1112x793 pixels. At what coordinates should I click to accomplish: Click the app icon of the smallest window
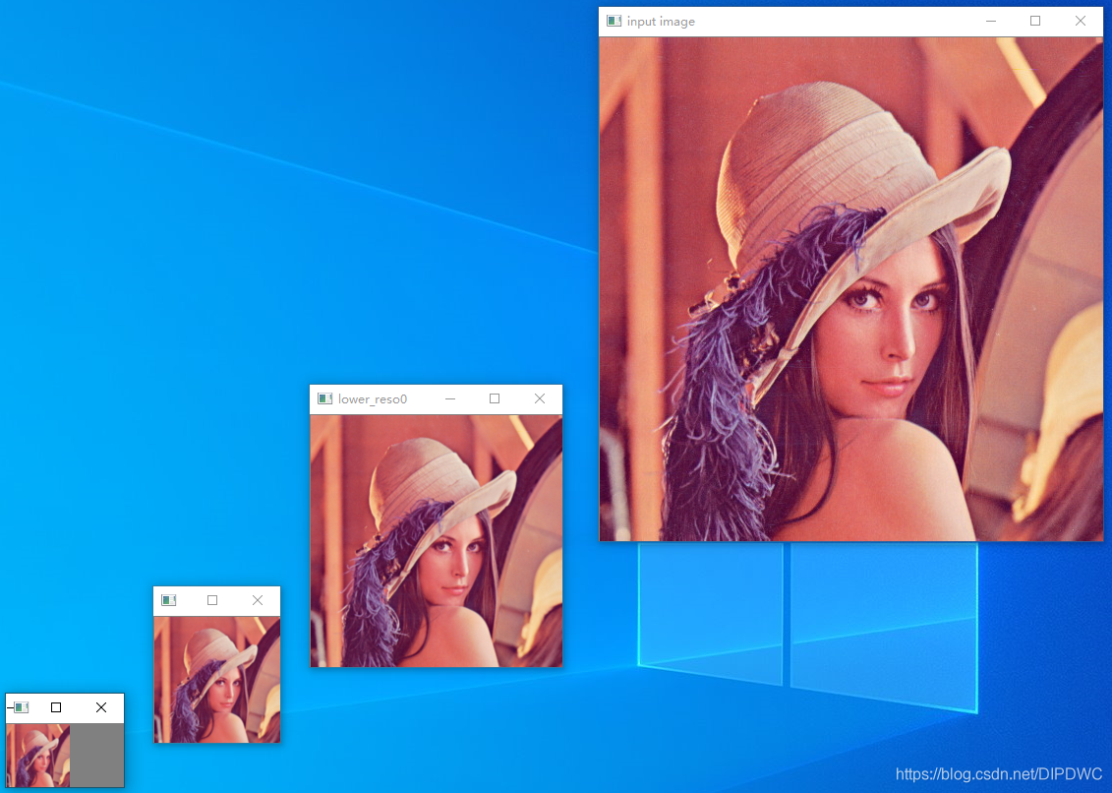tap(22, 707)
